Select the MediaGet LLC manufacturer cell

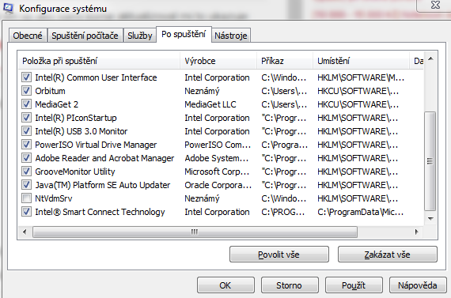(210, 104)
